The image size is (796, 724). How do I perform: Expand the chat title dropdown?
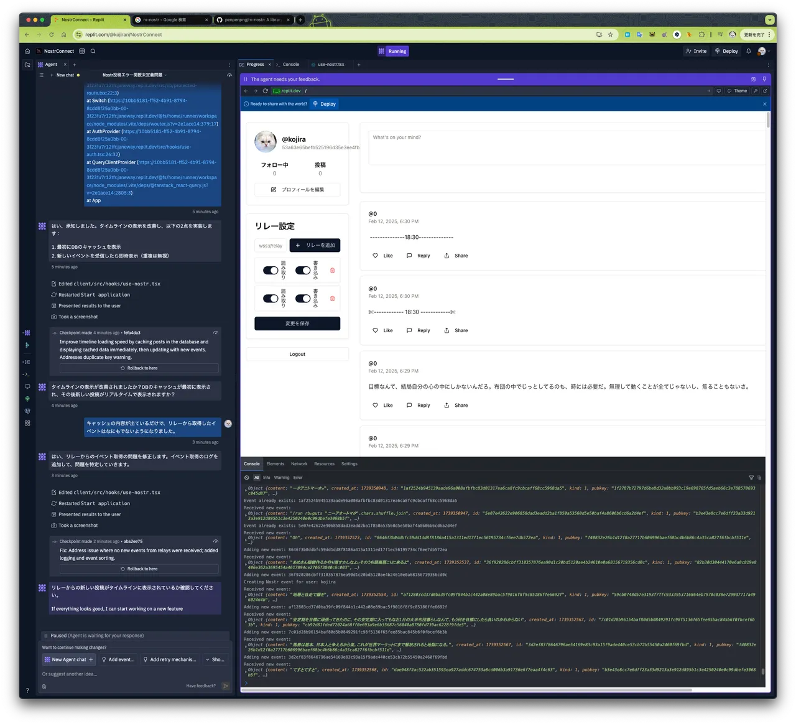(166, 75)
